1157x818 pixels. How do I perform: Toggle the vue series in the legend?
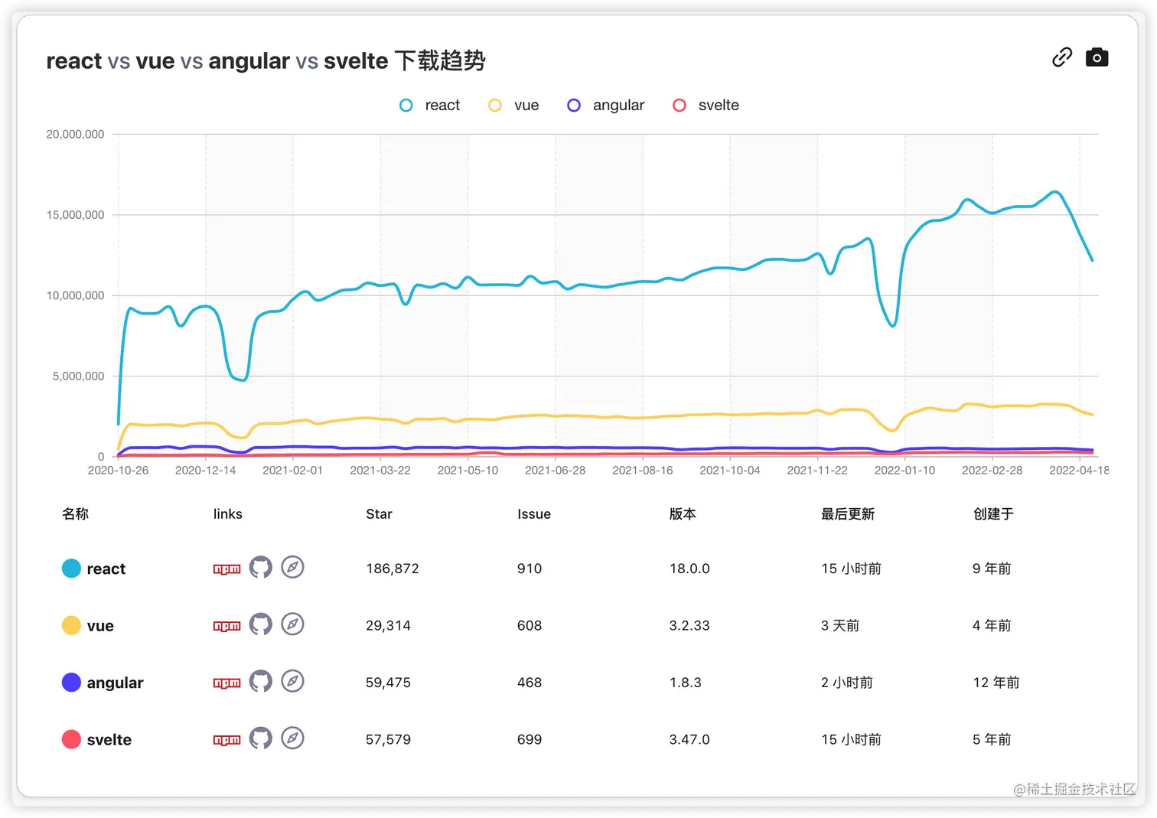[513, 106]
